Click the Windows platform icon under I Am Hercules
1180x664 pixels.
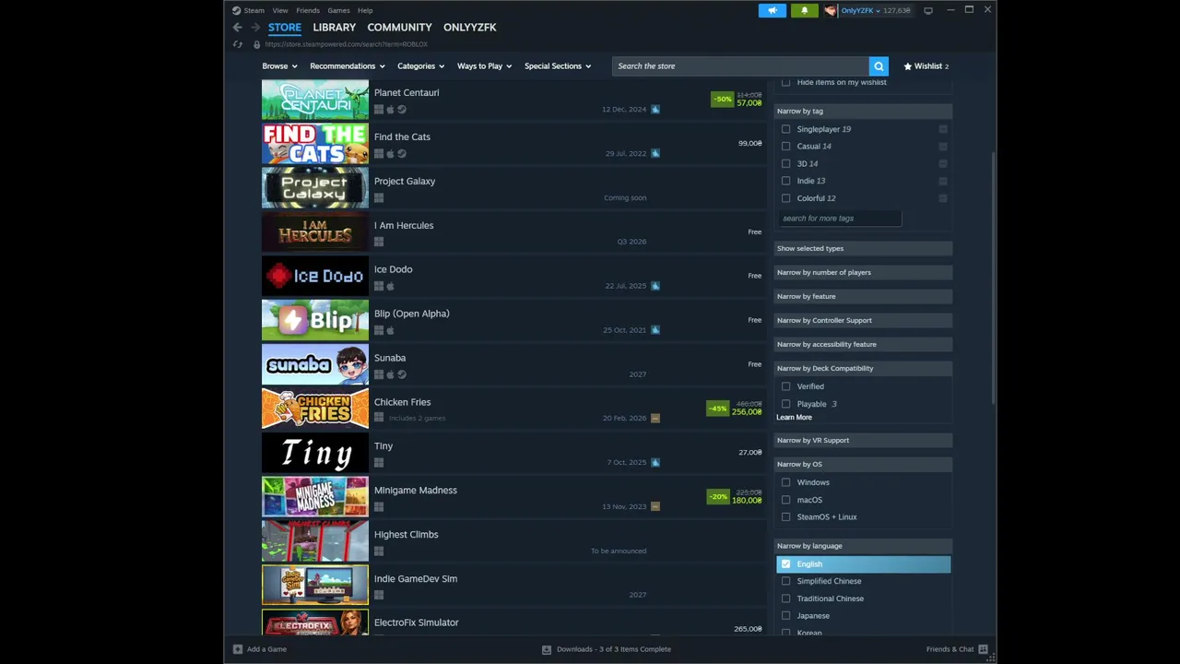(379, 242)
